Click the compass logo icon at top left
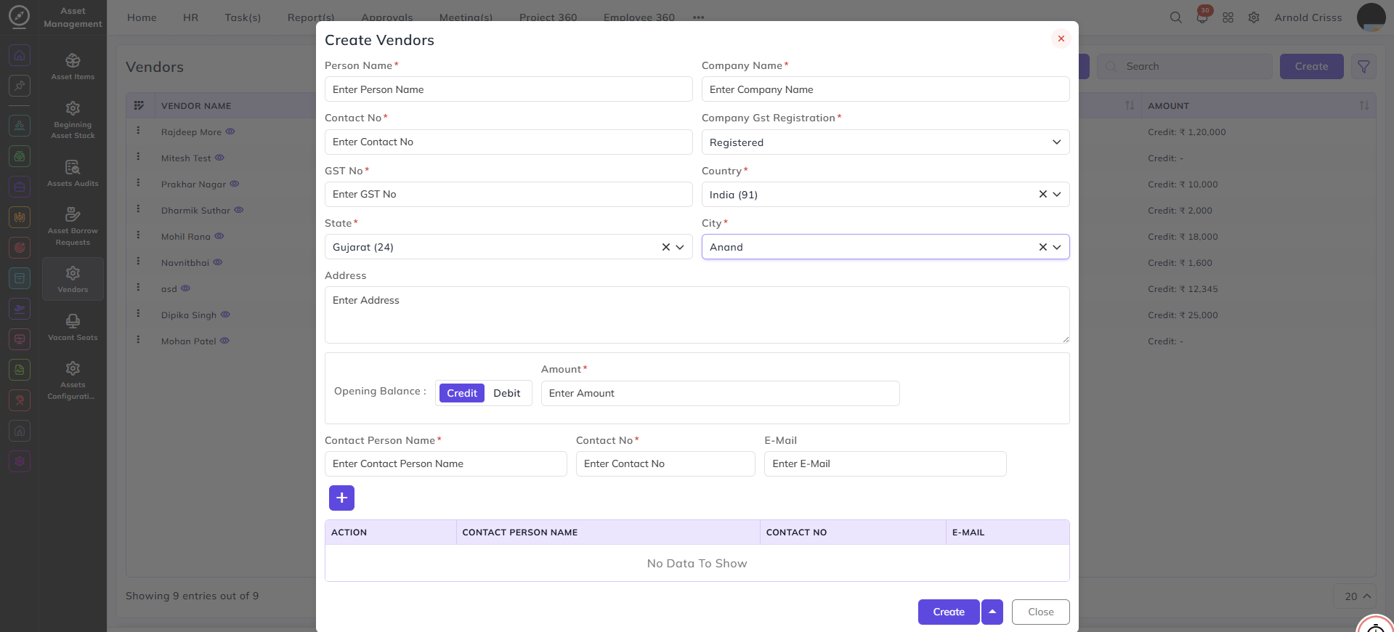 [x=19, y=16]
